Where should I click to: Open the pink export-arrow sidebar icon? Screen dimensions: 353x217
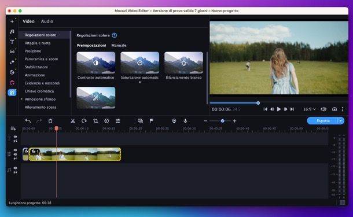click(x=12, y=82)
